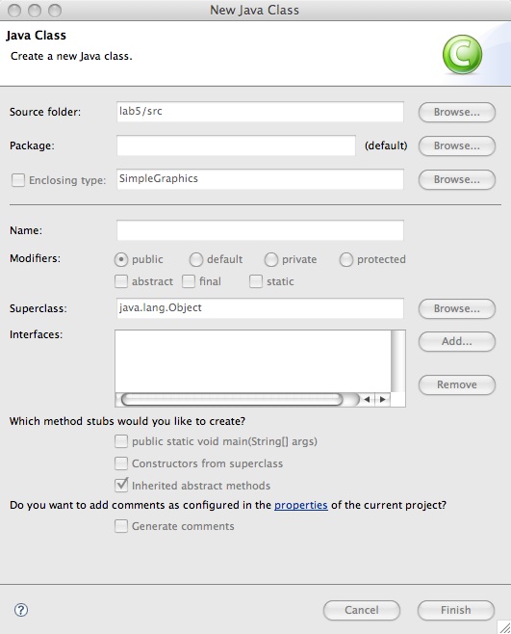The height and width of the screenshot is (634, 511).
Task: Click the interfaces scroll left arrow
Action: point(367,400)
